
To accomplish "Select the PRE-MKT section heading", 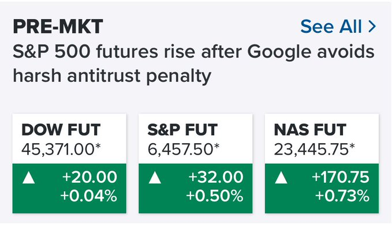I will point(58,27).
